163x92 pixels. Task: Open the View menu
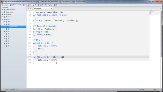[24, 5]
